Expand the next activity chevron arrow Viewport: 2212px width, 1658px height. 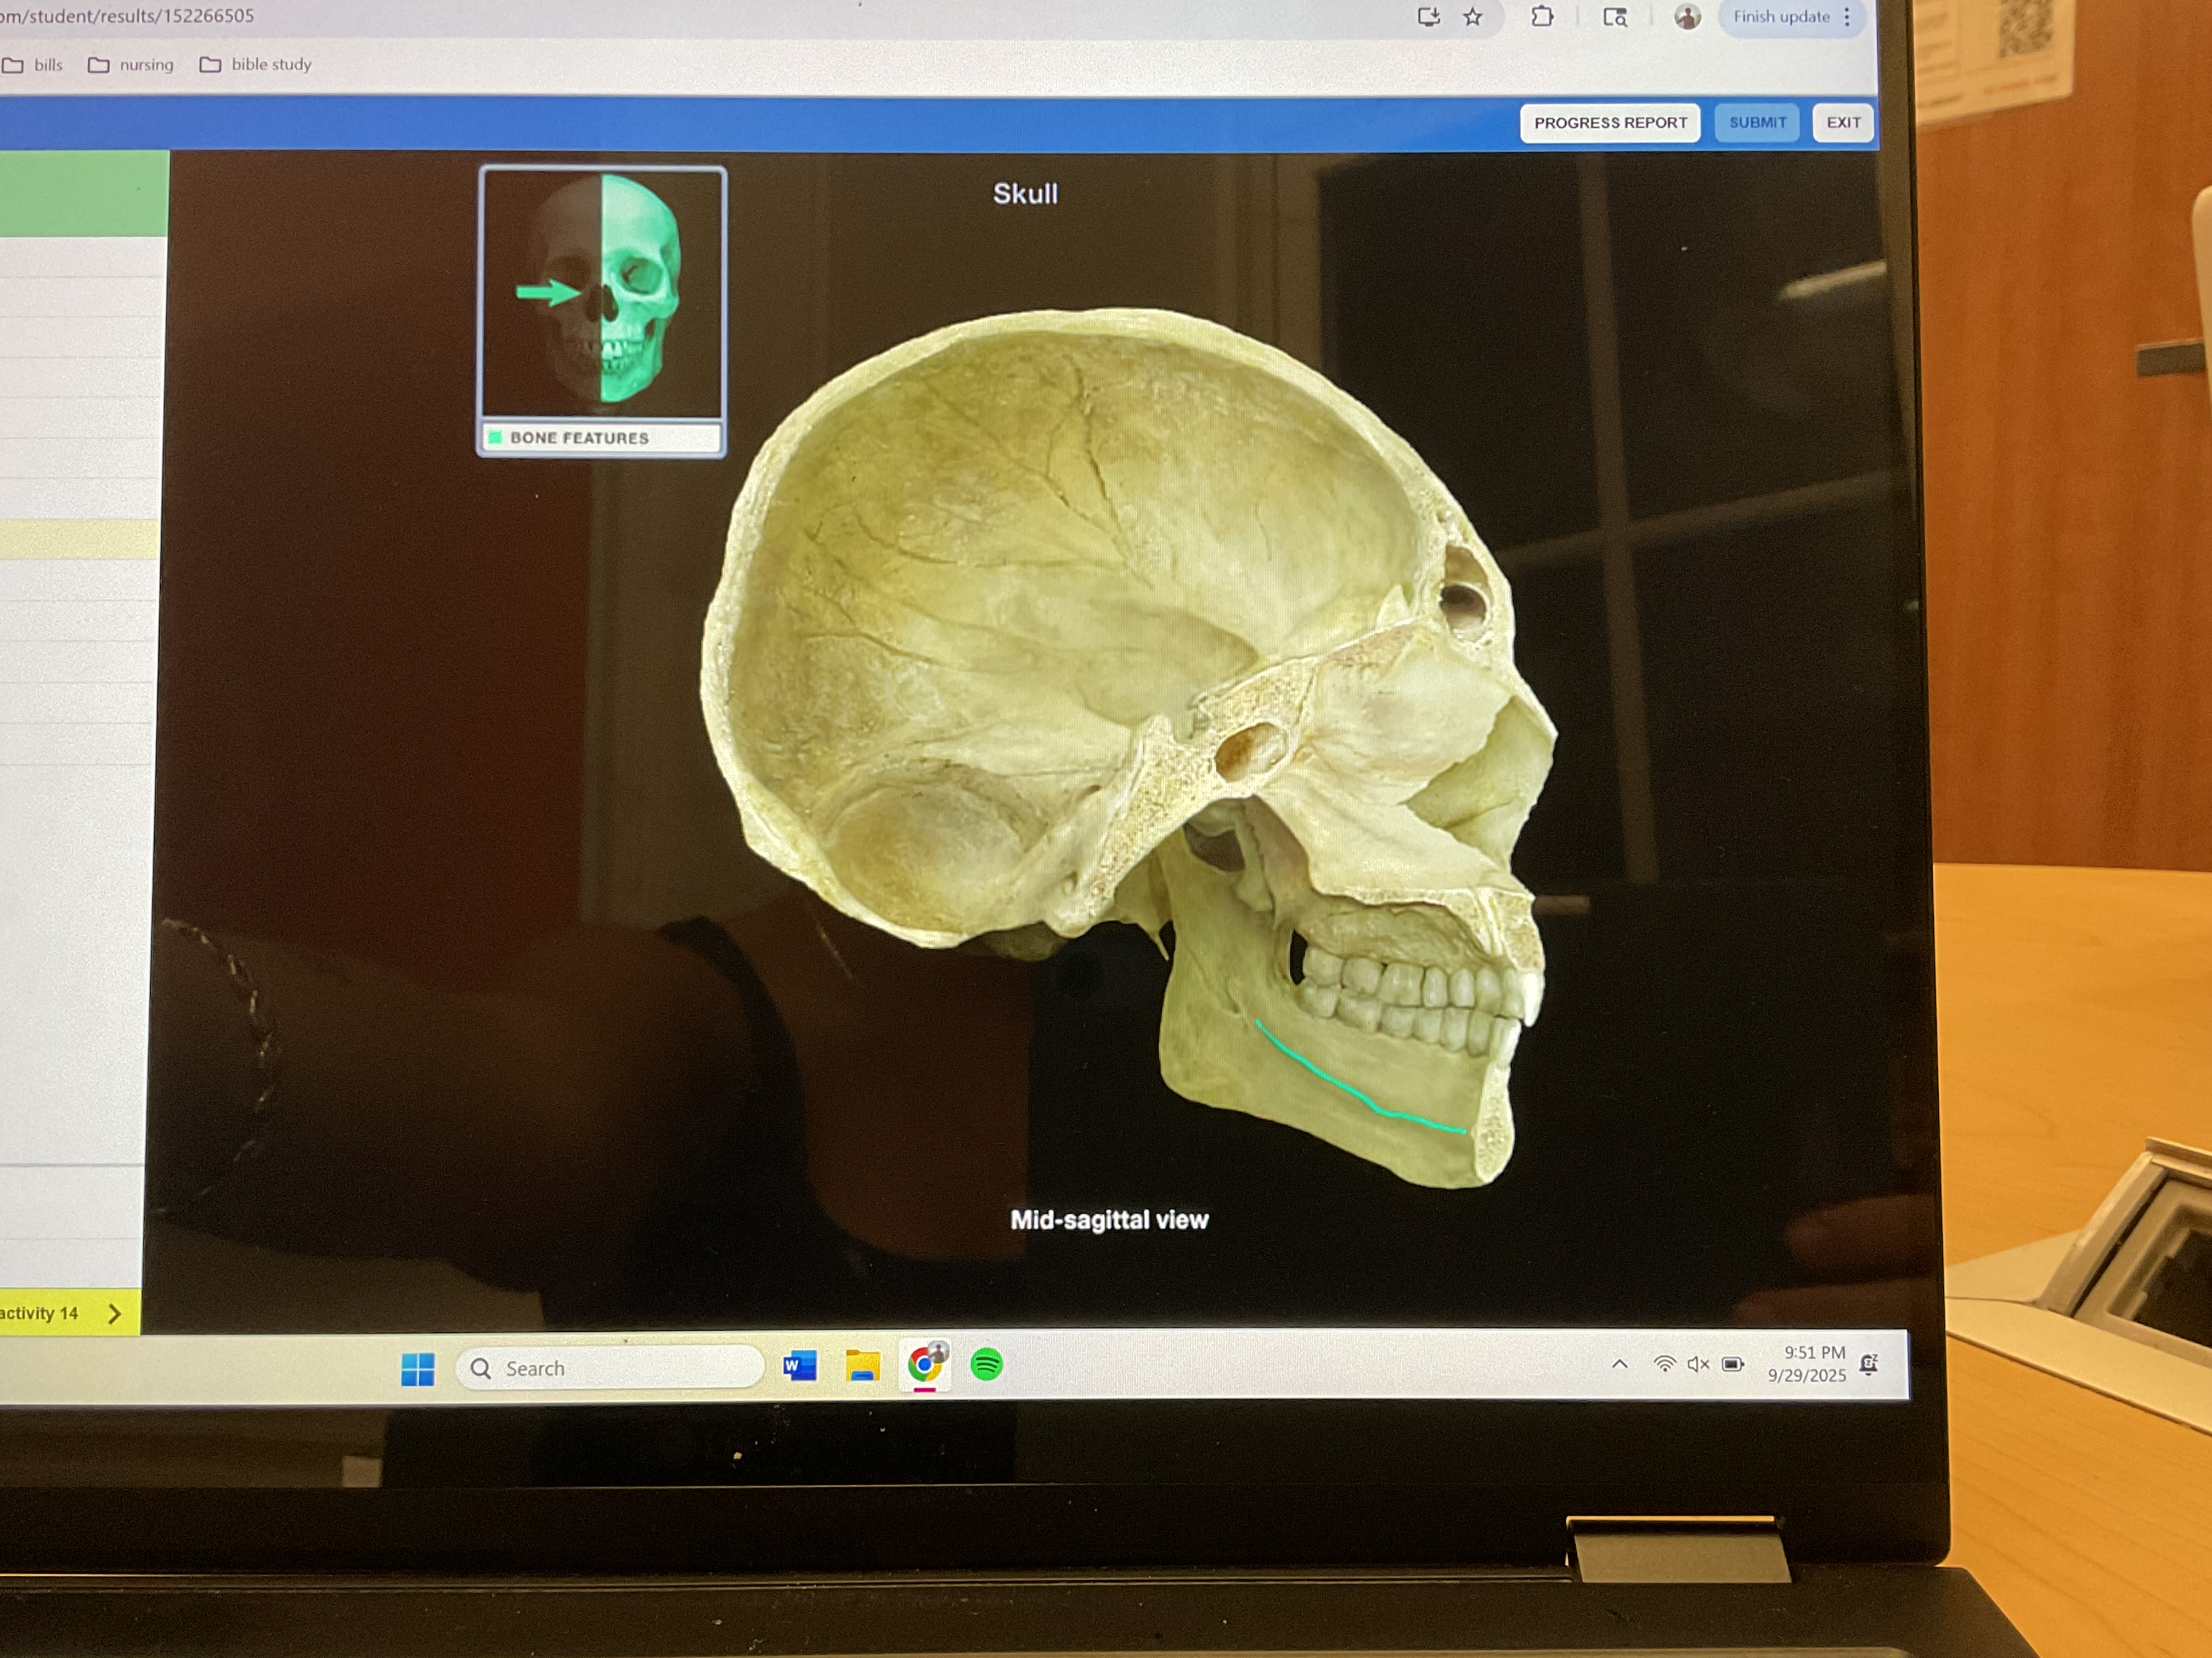114,1313
